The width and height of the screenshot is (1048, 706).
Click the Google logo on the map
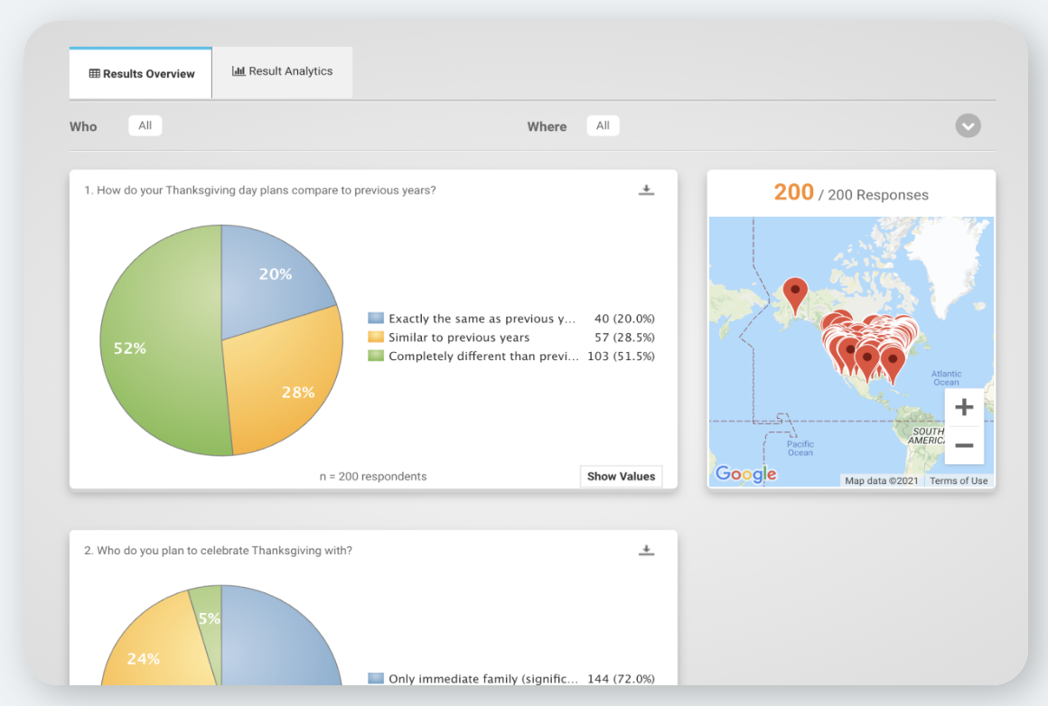tap(746, 474)
